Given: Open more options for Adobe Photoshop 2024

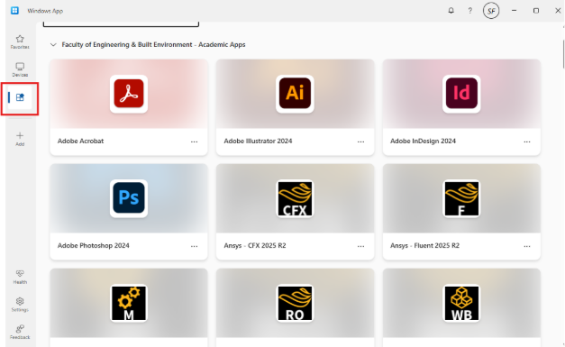Looking at the screenshot, I should [195, 246].
